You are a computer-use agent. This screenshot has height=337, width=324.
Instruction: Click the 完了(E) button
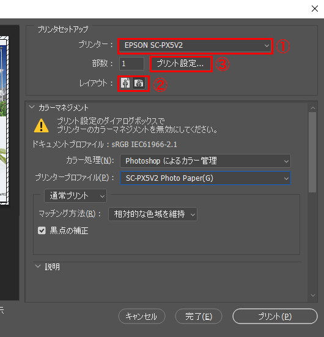tap(199, 316)
